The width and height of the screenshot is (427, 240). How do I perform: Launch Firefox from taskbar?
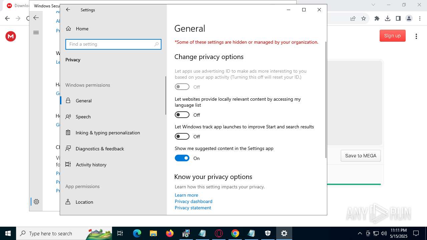[170, 233]
